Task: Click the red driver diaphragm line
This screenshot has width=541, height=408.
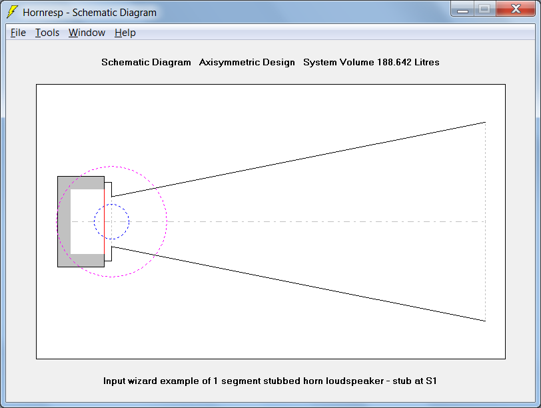Action: click(104, 221)
